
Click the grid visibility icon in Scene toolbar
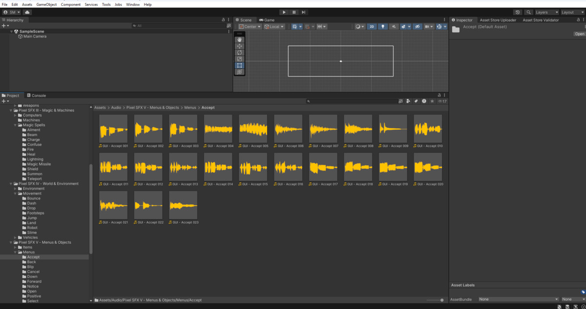439,26
